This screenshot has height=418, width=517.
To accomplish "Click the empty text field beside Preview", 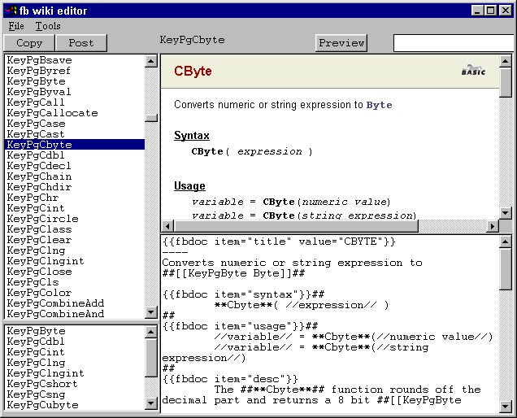I will pos(454,43).
